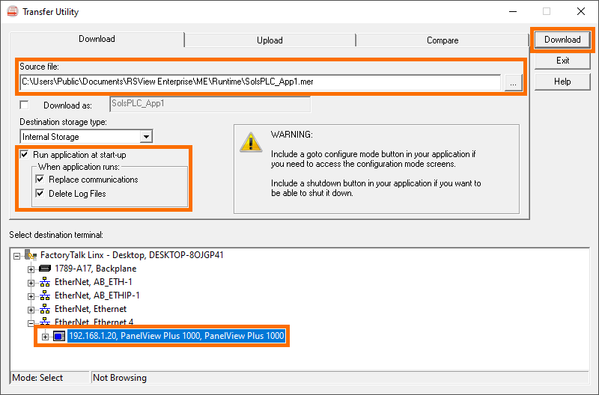
Task: Toggle the Delete Log Files checkbox
Action: pyautogui.click(x=40, y=194)
